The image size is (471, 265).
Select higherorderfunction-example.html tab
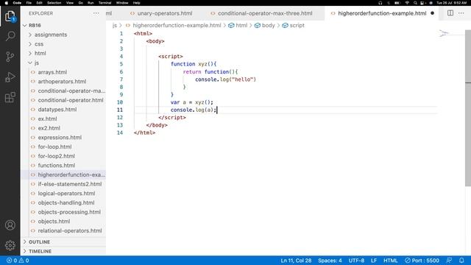coord(382,13)
